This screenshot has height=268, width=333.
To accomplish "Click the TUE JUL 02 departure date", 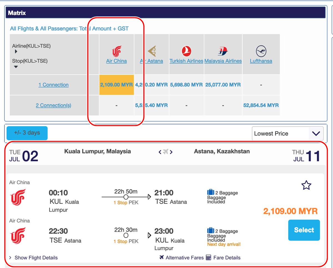I will [24, 156].
